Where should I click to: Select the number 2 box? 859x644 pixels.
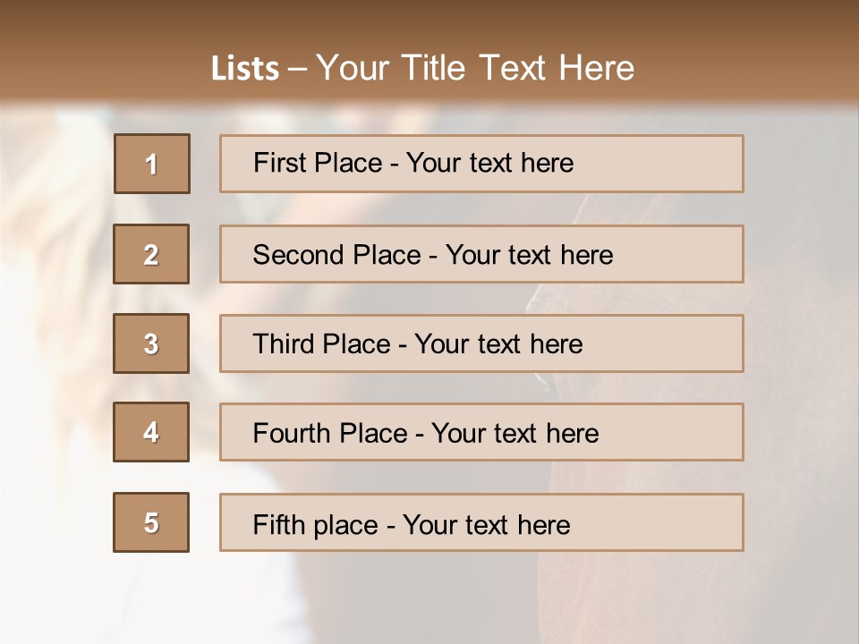(x=151, y=254)
